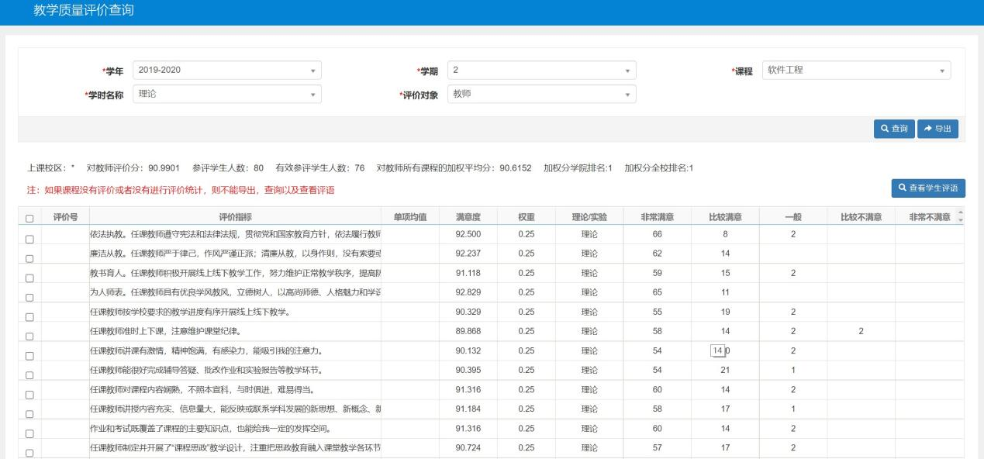The image size is (984, 459).
Task: Click the 比较满意 column header
Action: click(724, 217)
